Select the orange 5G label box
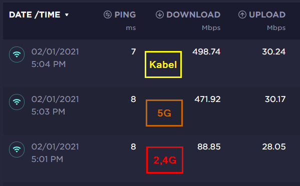 pyautogui.click(x=164, y=113)
